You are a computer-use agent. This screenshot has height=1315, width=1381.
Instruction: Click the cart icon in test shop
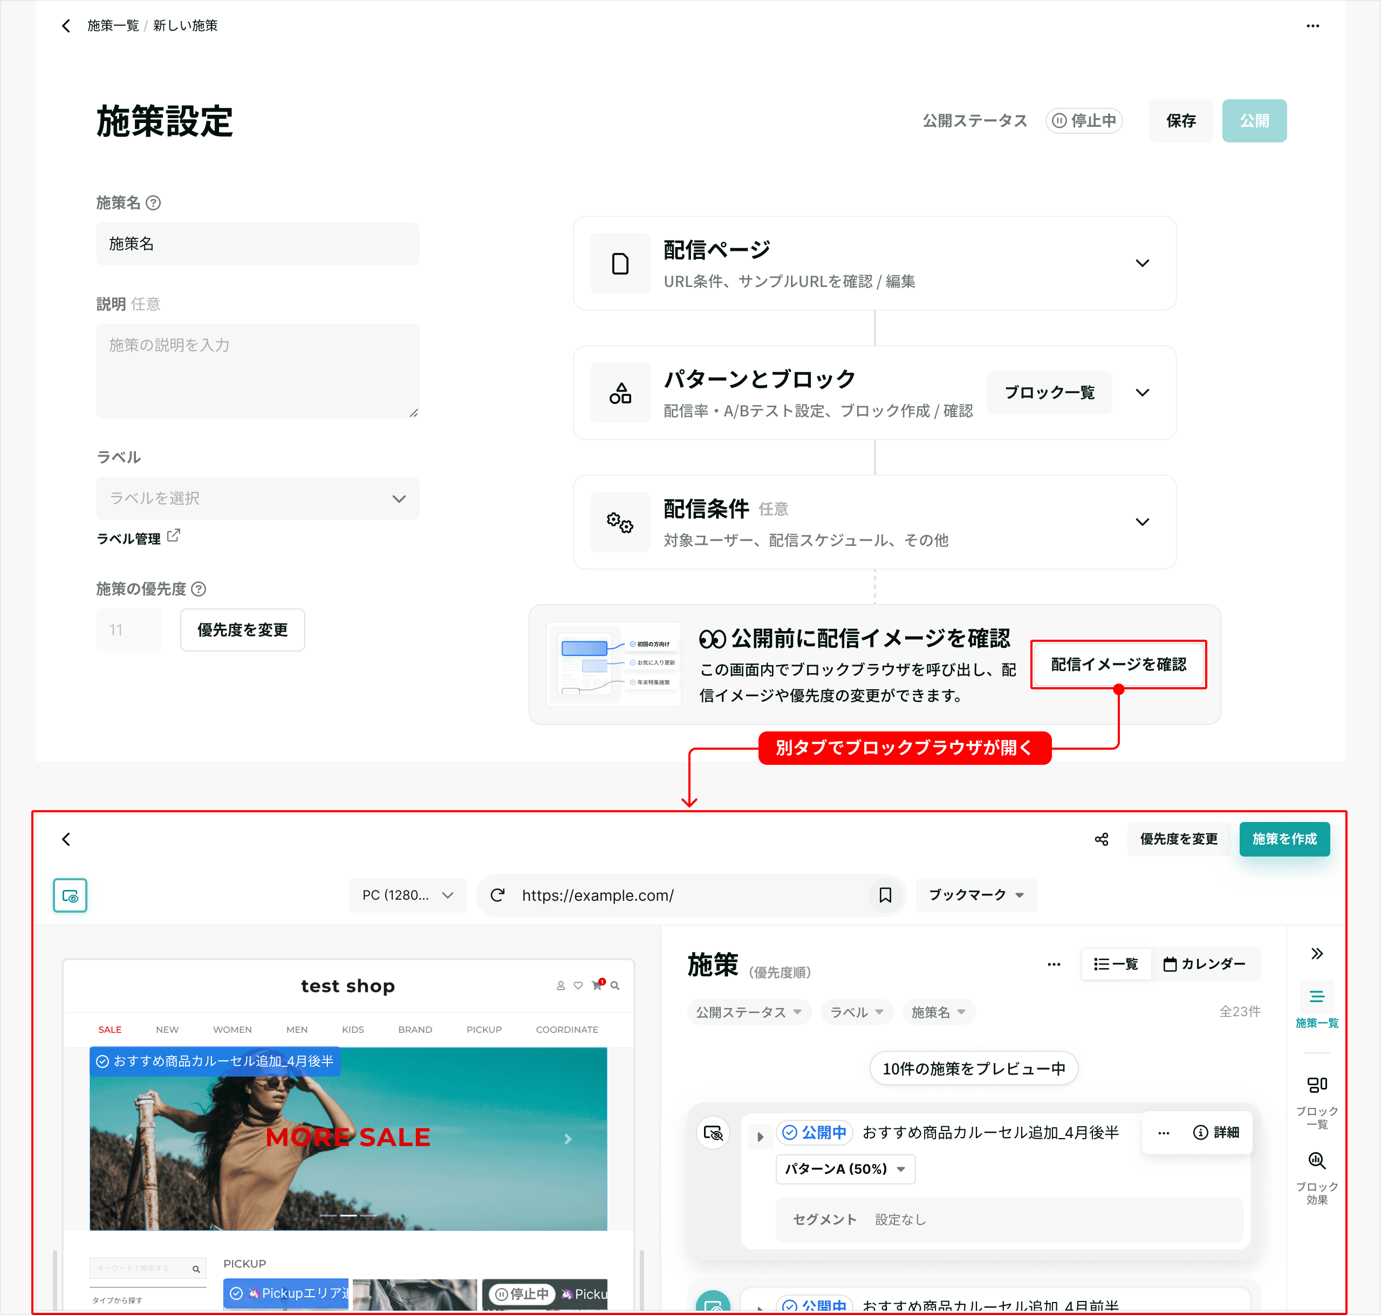pos(597,985)
